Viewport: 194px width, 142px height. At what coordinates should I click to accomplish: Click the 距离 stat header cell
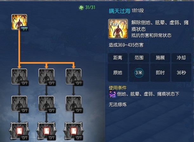coord(118,58)
